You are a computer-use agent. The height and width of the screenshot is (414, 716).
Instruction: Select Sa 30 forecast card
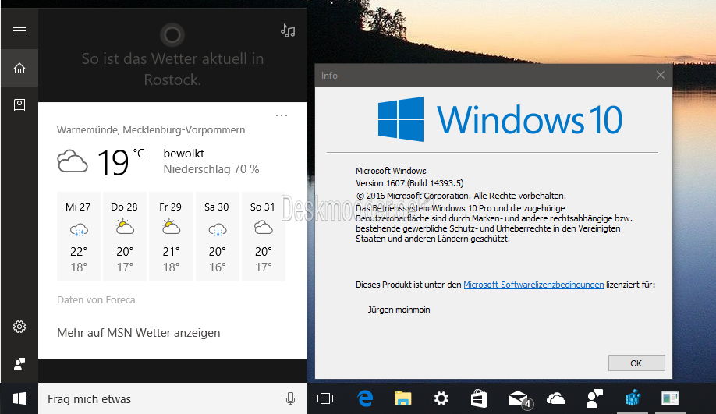[x=218, y=236]
